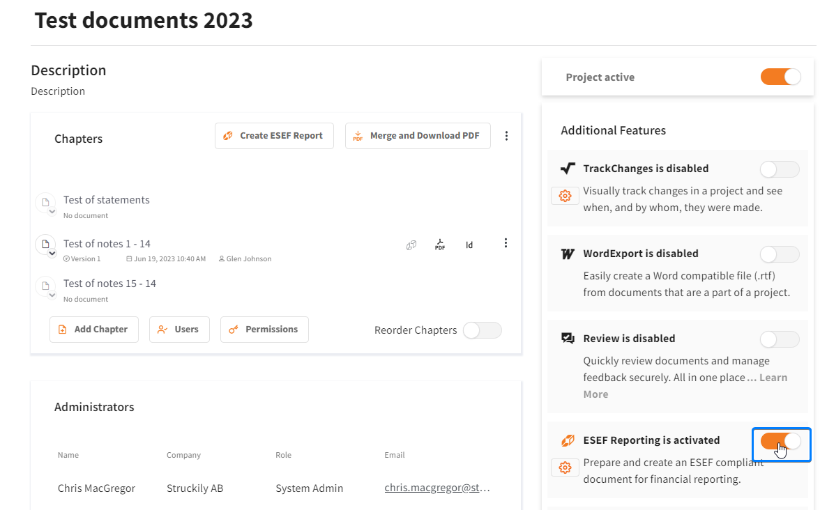Click the Review speech bubbles icon
The image size is (820, 510).
(568, 338)
